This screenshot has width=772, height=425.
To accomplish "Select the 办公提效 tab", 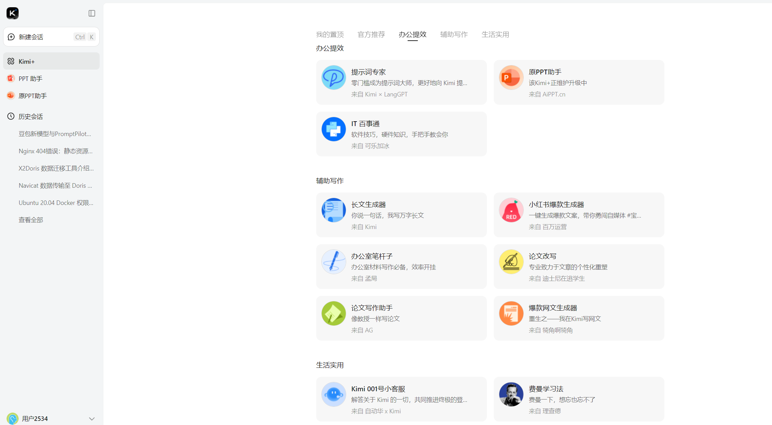I will (x=412, y=34).
